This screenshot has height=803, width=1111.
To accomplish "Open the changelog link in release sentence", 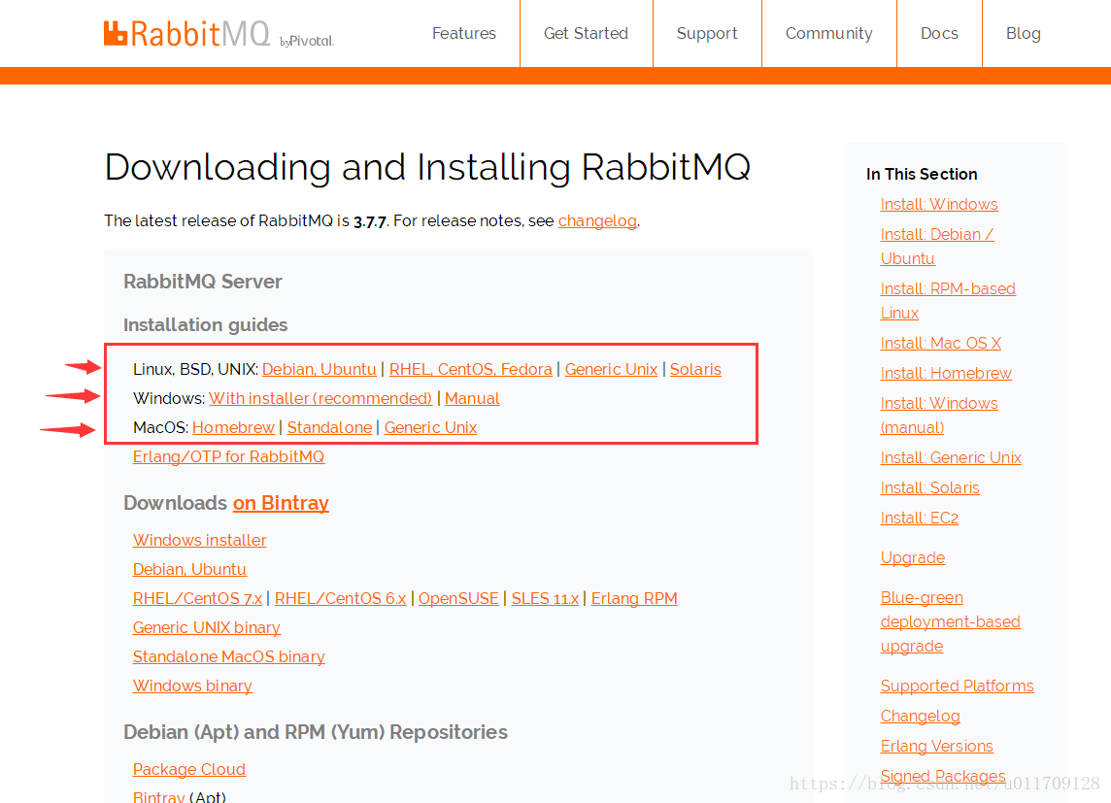I will tap(597, 221).
